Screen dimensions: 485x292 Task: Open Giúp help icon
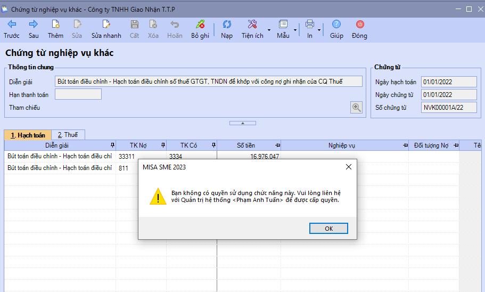pyautogui.click(x=336, y=24)
